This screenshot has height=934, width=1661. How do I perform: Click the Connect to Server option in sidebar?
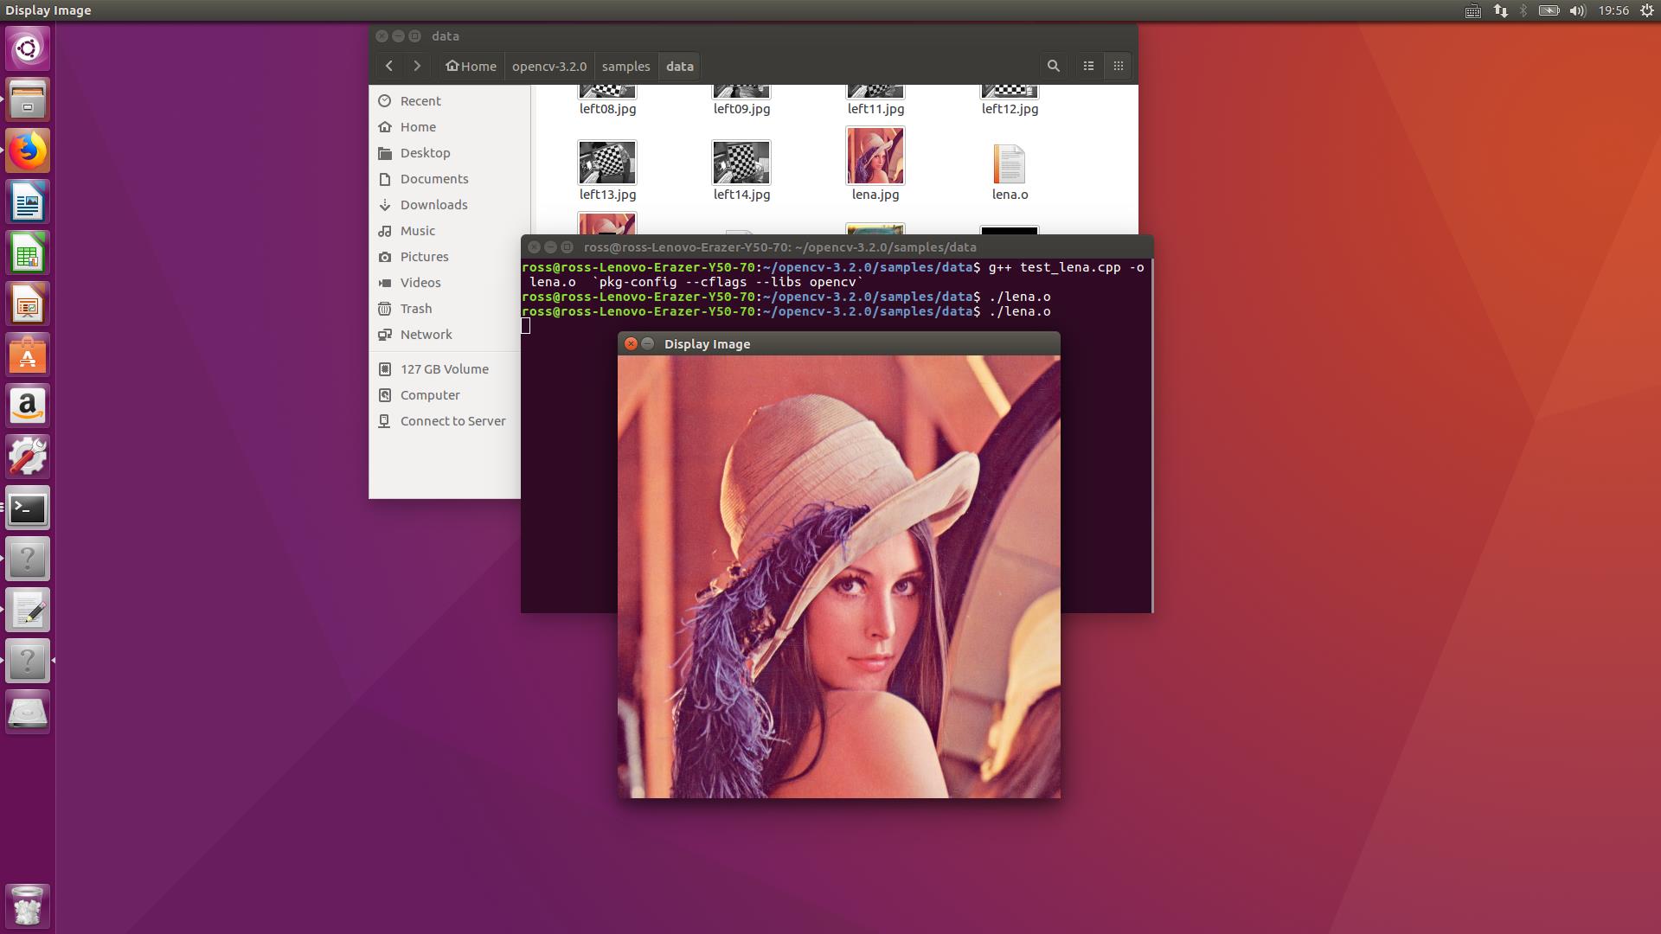(453, 421)
